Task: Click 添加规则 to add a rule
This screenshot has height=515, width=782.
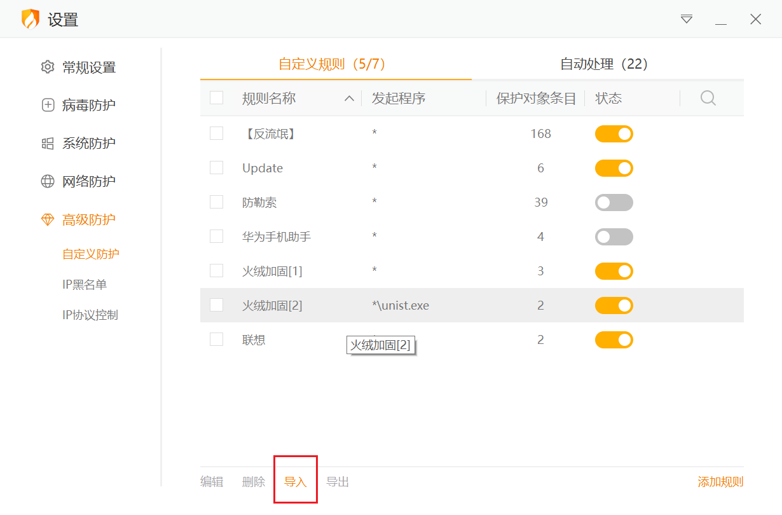Action: [x=720, y=482]
